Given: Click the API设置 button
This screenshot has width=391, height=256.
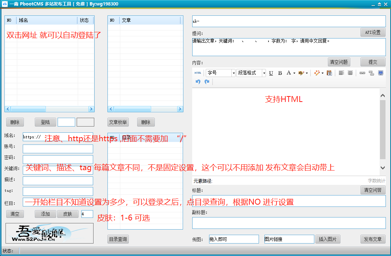Looking at the screenshot, I should [x=373, y=32].
